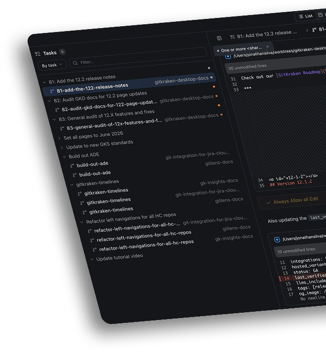Collapse the 'Update tutorial video' task
Viewport: 326px width, 352px height.
tap(92, 259)
